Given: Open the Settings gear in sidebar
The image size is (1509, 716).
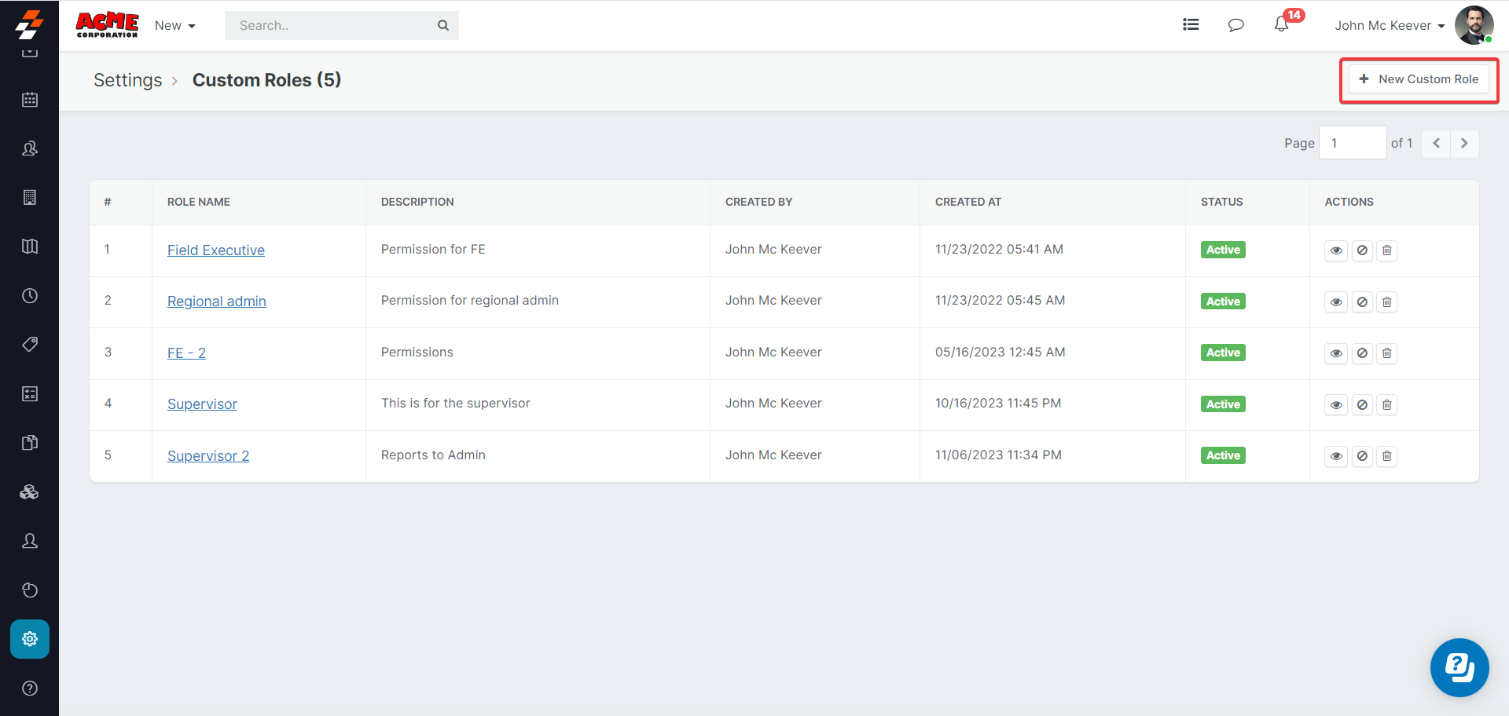Looking at the screenshot, I should (x=30, y=639).
